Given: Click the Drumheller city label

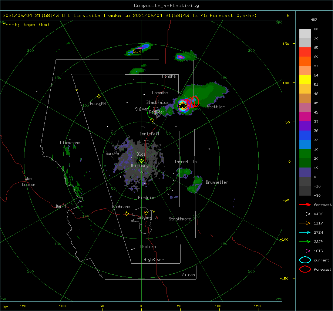Looking at the screenshot, I should tap(217, 182).
